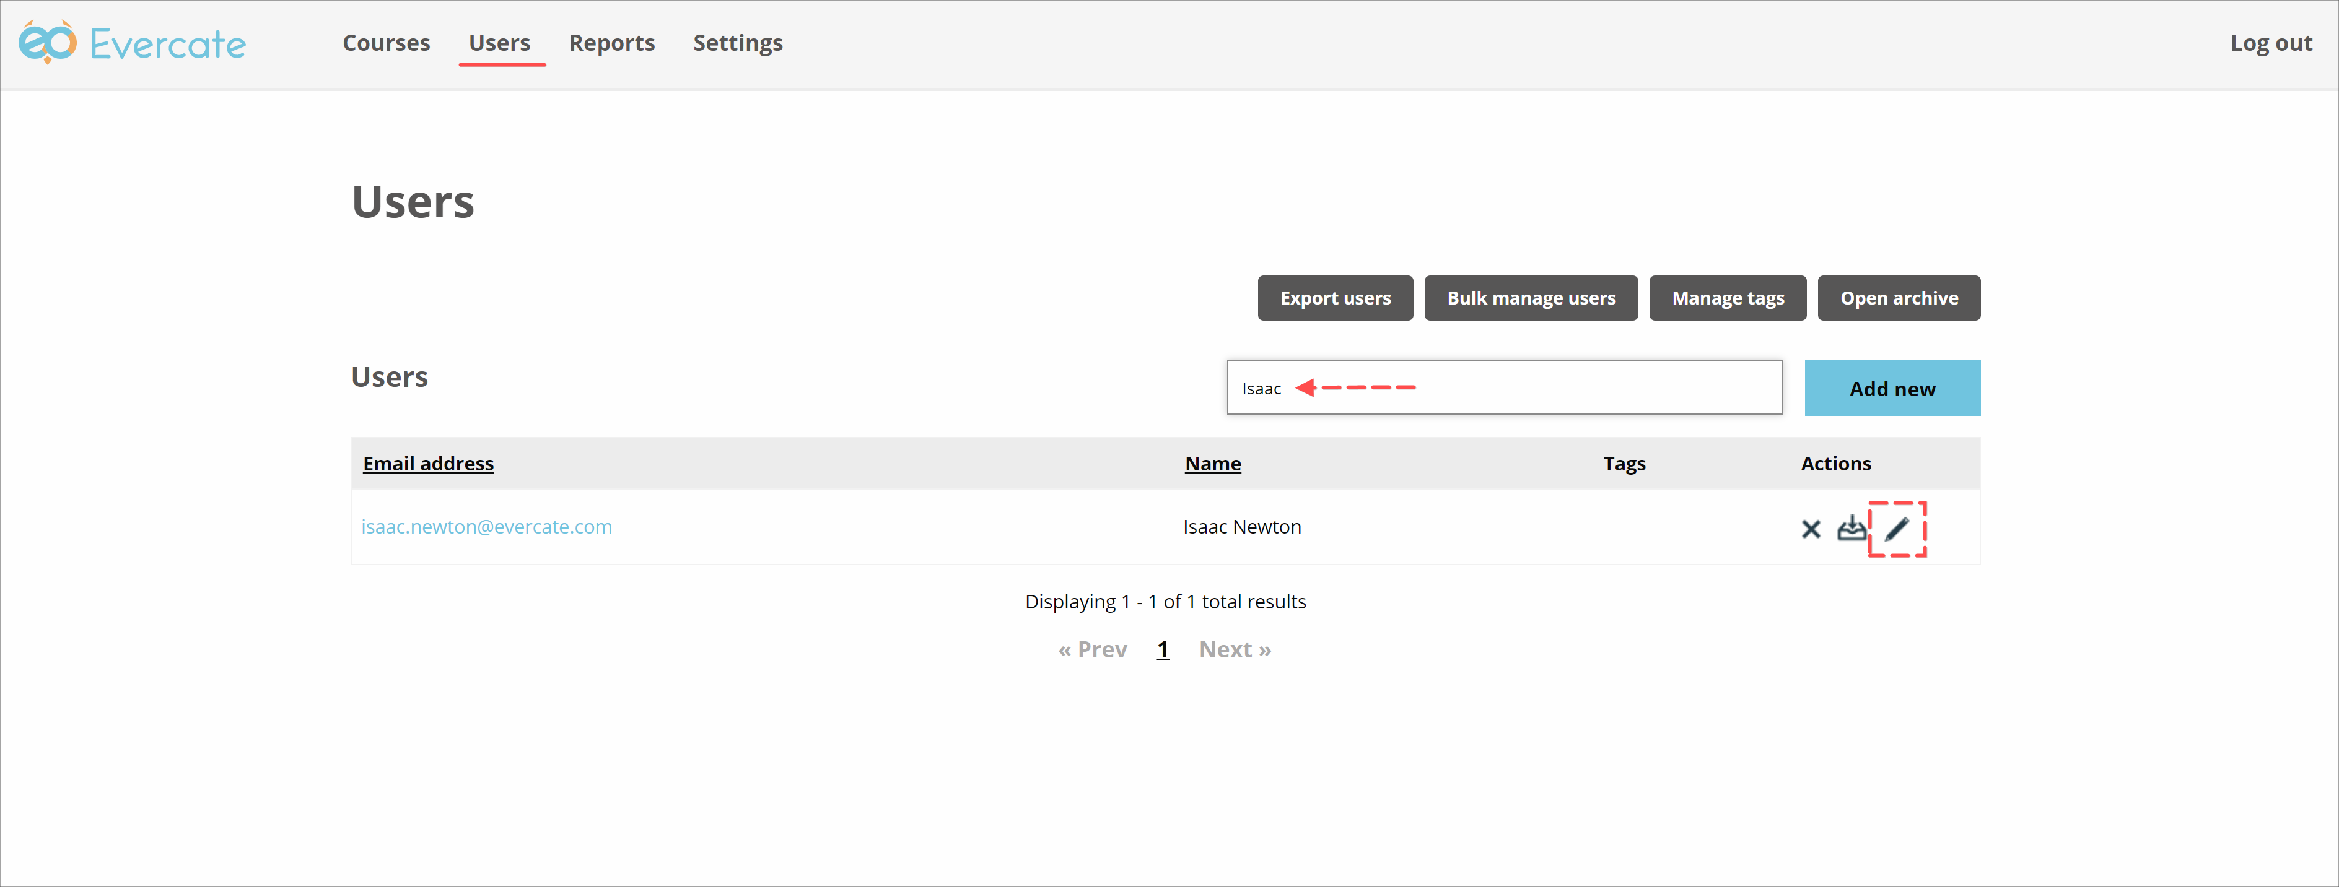Image resolution: width=2339 pixels, height=887 pixels.
Task: Archive Isaac Newton using the tray icon
Action: [1850, 528]
